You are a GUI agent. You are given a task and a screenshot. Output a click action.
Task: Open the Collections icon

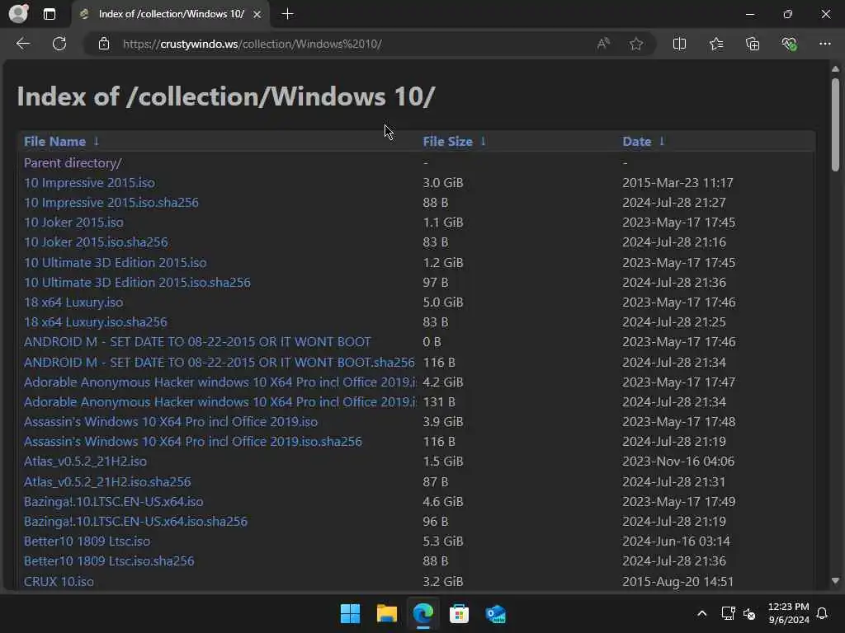[753, 44]
